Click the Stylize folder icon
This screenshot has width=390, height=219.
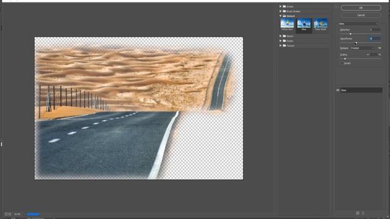point(285,41)
